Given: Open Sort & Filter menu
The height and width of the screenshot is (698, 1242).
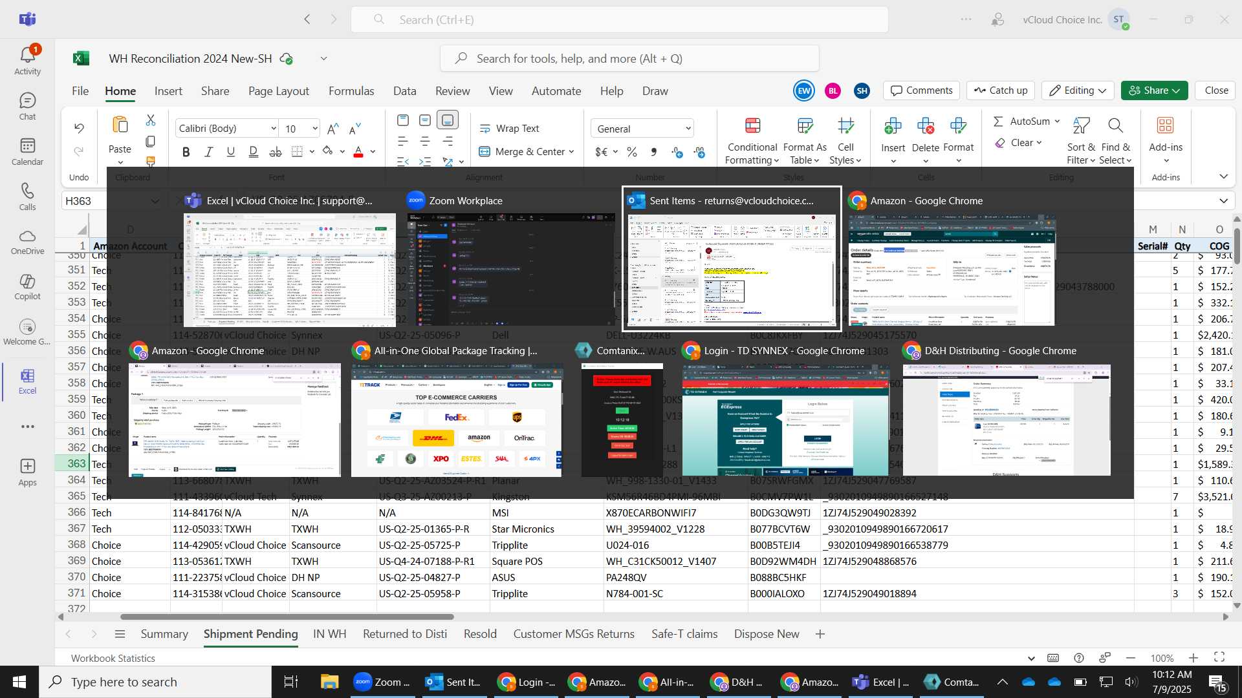Looking at the screenshot, I should 1081,141.
